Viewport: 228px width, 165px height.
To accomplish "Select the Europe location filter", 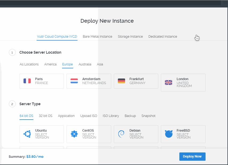I will click(x=67, y=64).
